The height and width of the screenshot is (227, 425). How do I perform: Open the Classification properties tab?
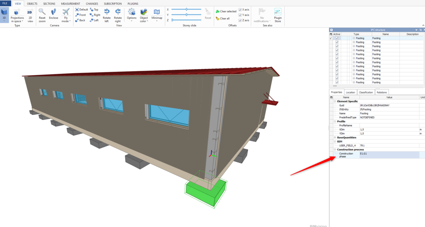pyautogui.click(x=366, y=92)
